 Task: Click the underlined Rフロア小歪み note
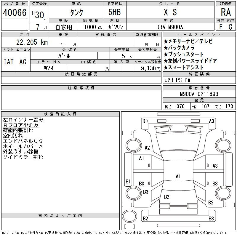click(21, 125)
